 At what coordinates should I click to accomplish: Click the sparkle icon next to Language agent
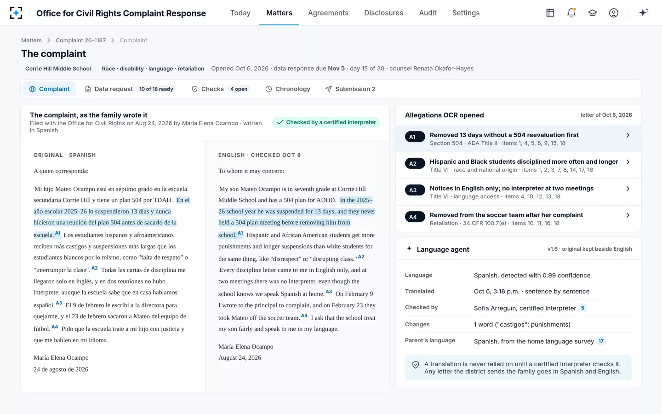coord(409,249)
